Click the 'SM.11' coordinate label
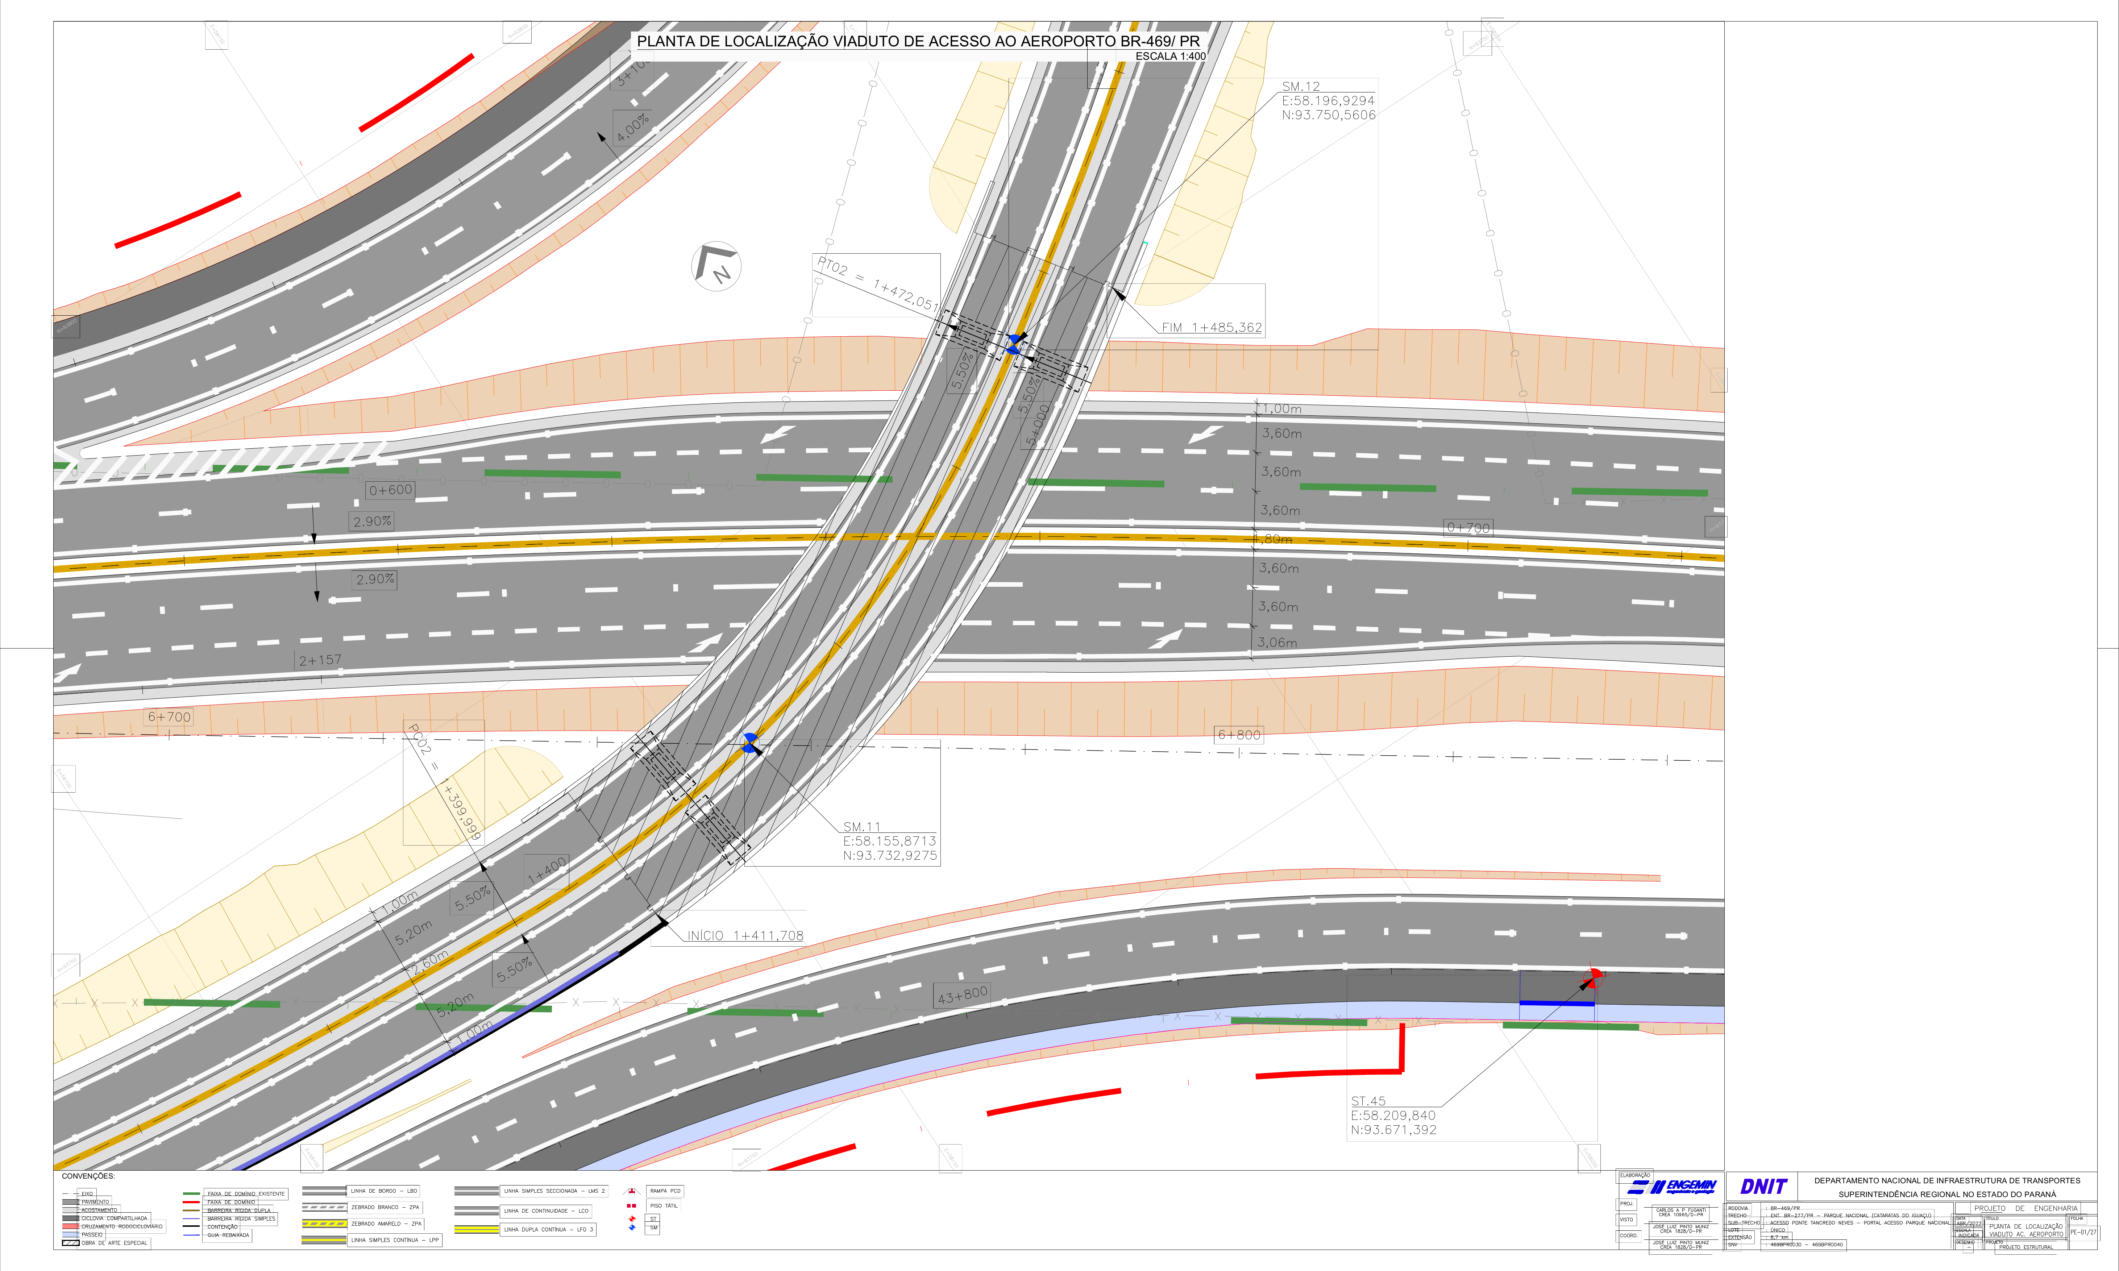2119x1271 pixels. click(861, 827)
